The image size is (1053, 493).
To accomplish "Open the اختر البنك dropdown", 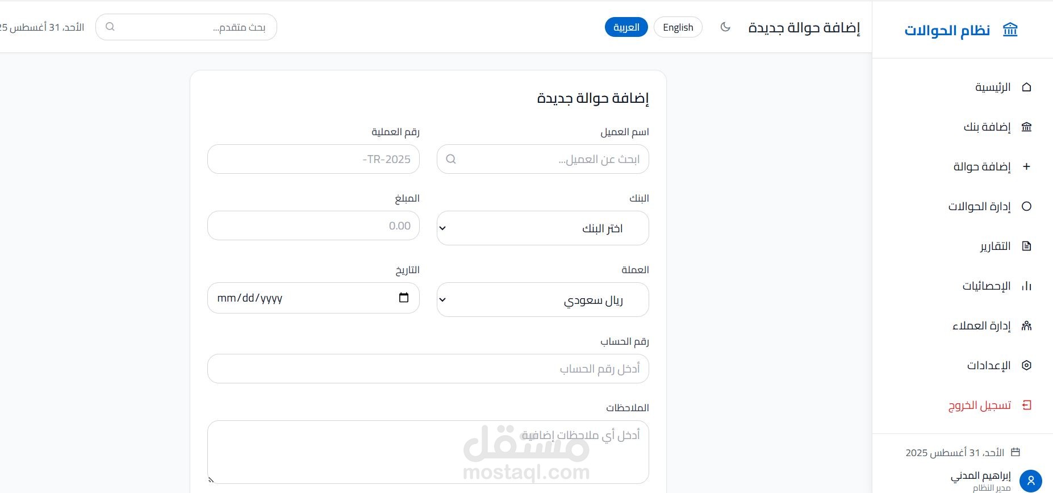I will [x=543, y=228].
